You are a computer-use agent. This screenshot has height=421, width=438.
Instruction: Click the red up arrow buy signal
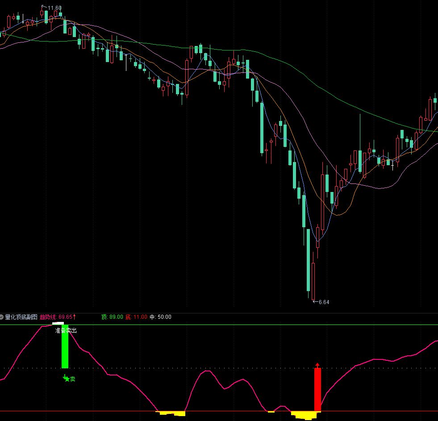317,365
